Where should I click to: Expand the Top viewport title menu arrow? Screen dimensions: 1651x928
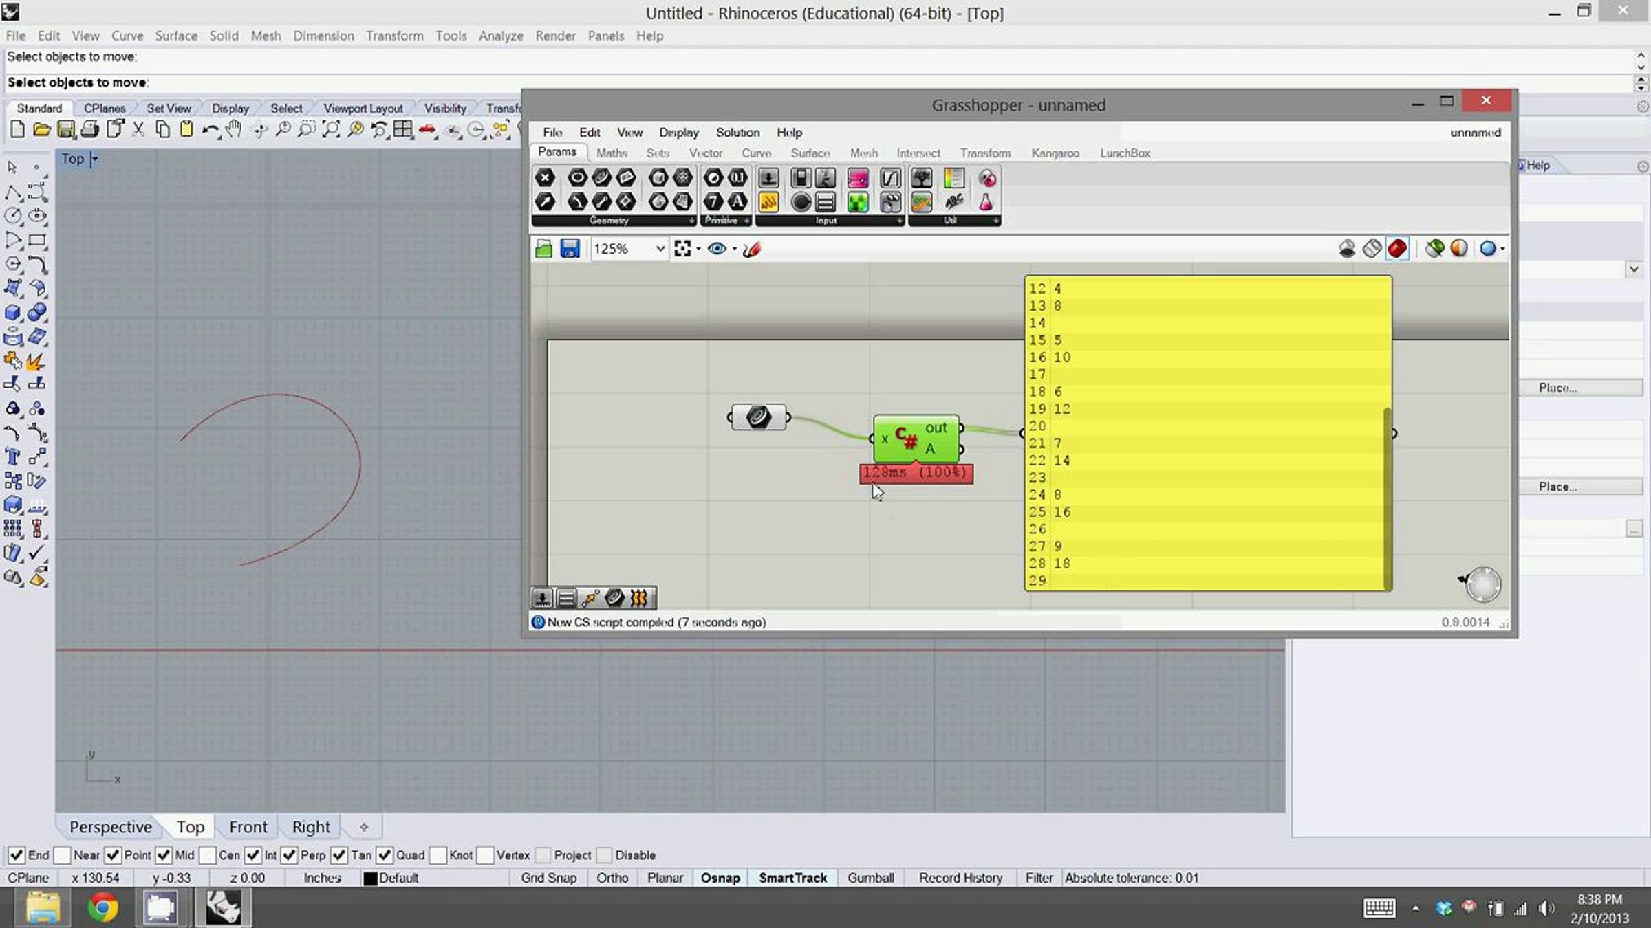pyautogui.click(x=95, y=159)
